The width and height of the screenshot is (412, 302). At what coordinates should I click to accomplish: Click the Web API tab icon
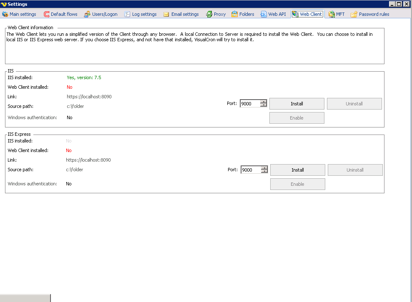[264, 14]
